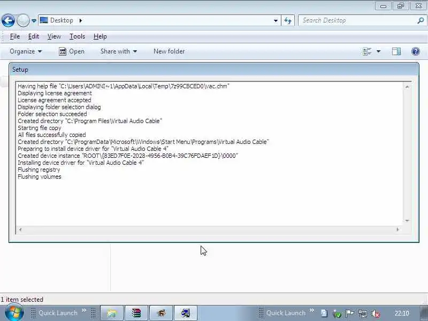Click 'All files successfully copied' log line
Image resolution: width=428 pixels, height=321 pixels.
52,135
